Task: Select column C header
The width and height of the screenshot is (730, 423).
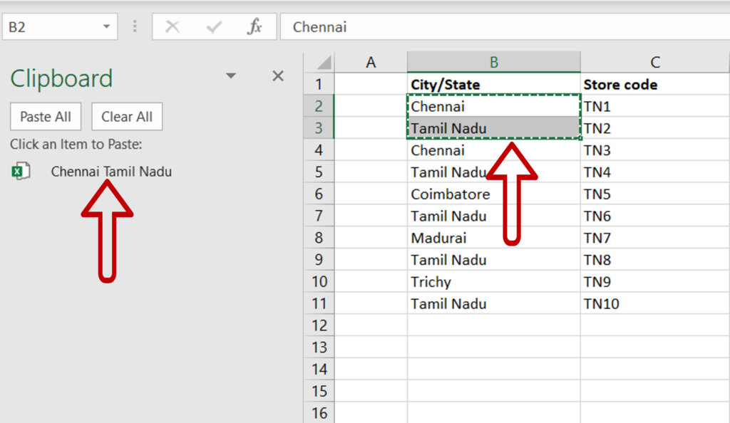Action: pyautogui.click(x=654, y=62)
